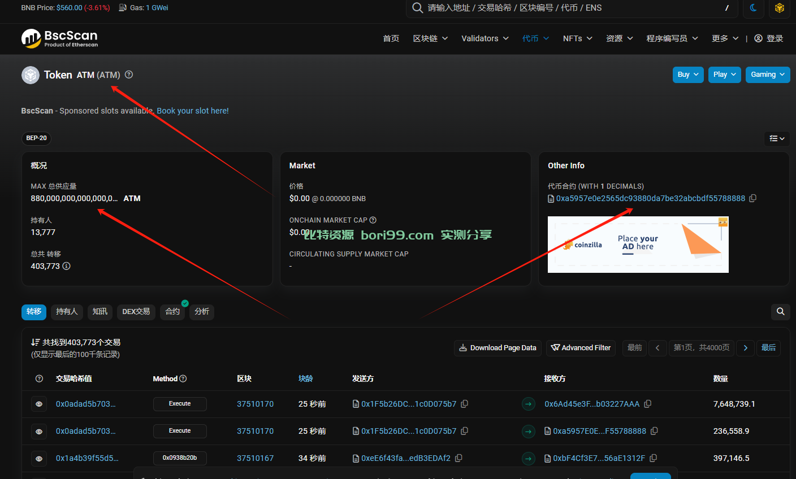This screenshot has height=479, width=796.
Task: Click the user icon beside 登录
Action: tap(759, 38)
